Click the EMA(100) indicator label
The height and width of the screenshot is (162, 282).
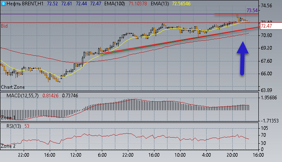pyautogui.click(x=115, y=4)
